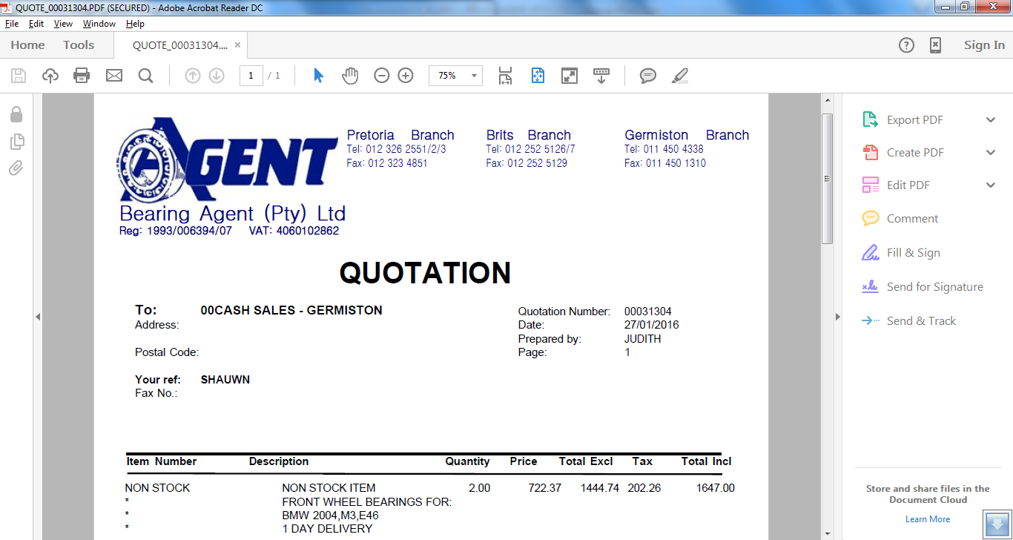Activate the Add comment sticky note tool
This screenshot has height=540, width=1013.
pos(648,76)
